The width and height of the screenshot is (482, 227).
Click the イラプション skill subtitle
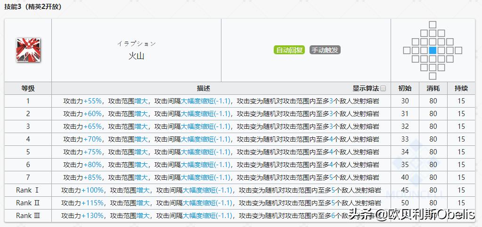pyautogui.click(x=136, y=44)
